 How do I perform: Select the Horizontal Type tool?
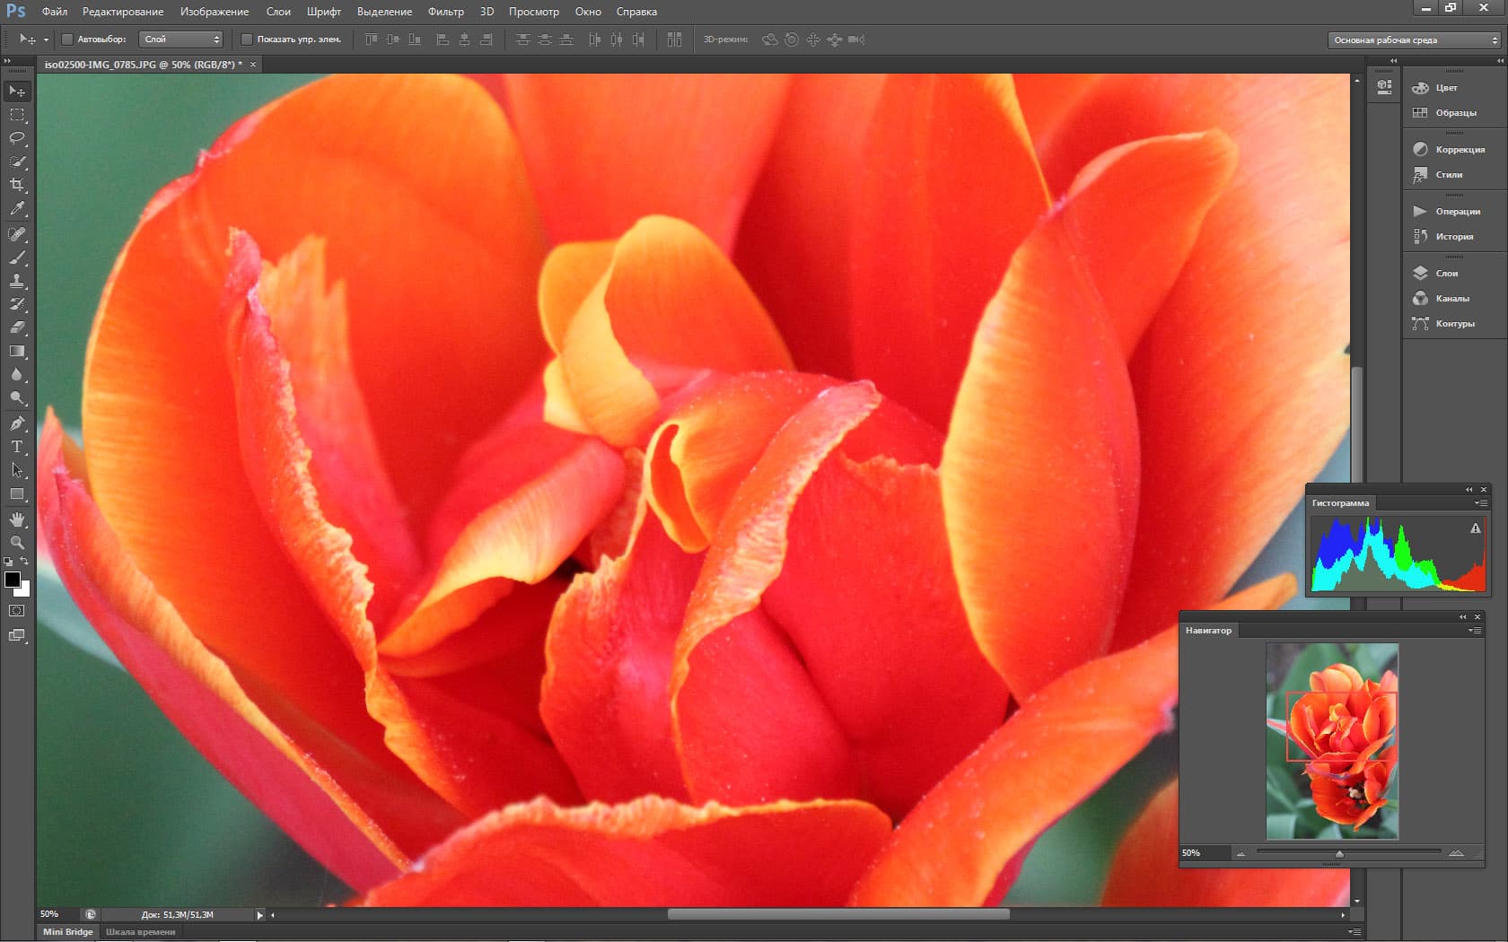17,447
